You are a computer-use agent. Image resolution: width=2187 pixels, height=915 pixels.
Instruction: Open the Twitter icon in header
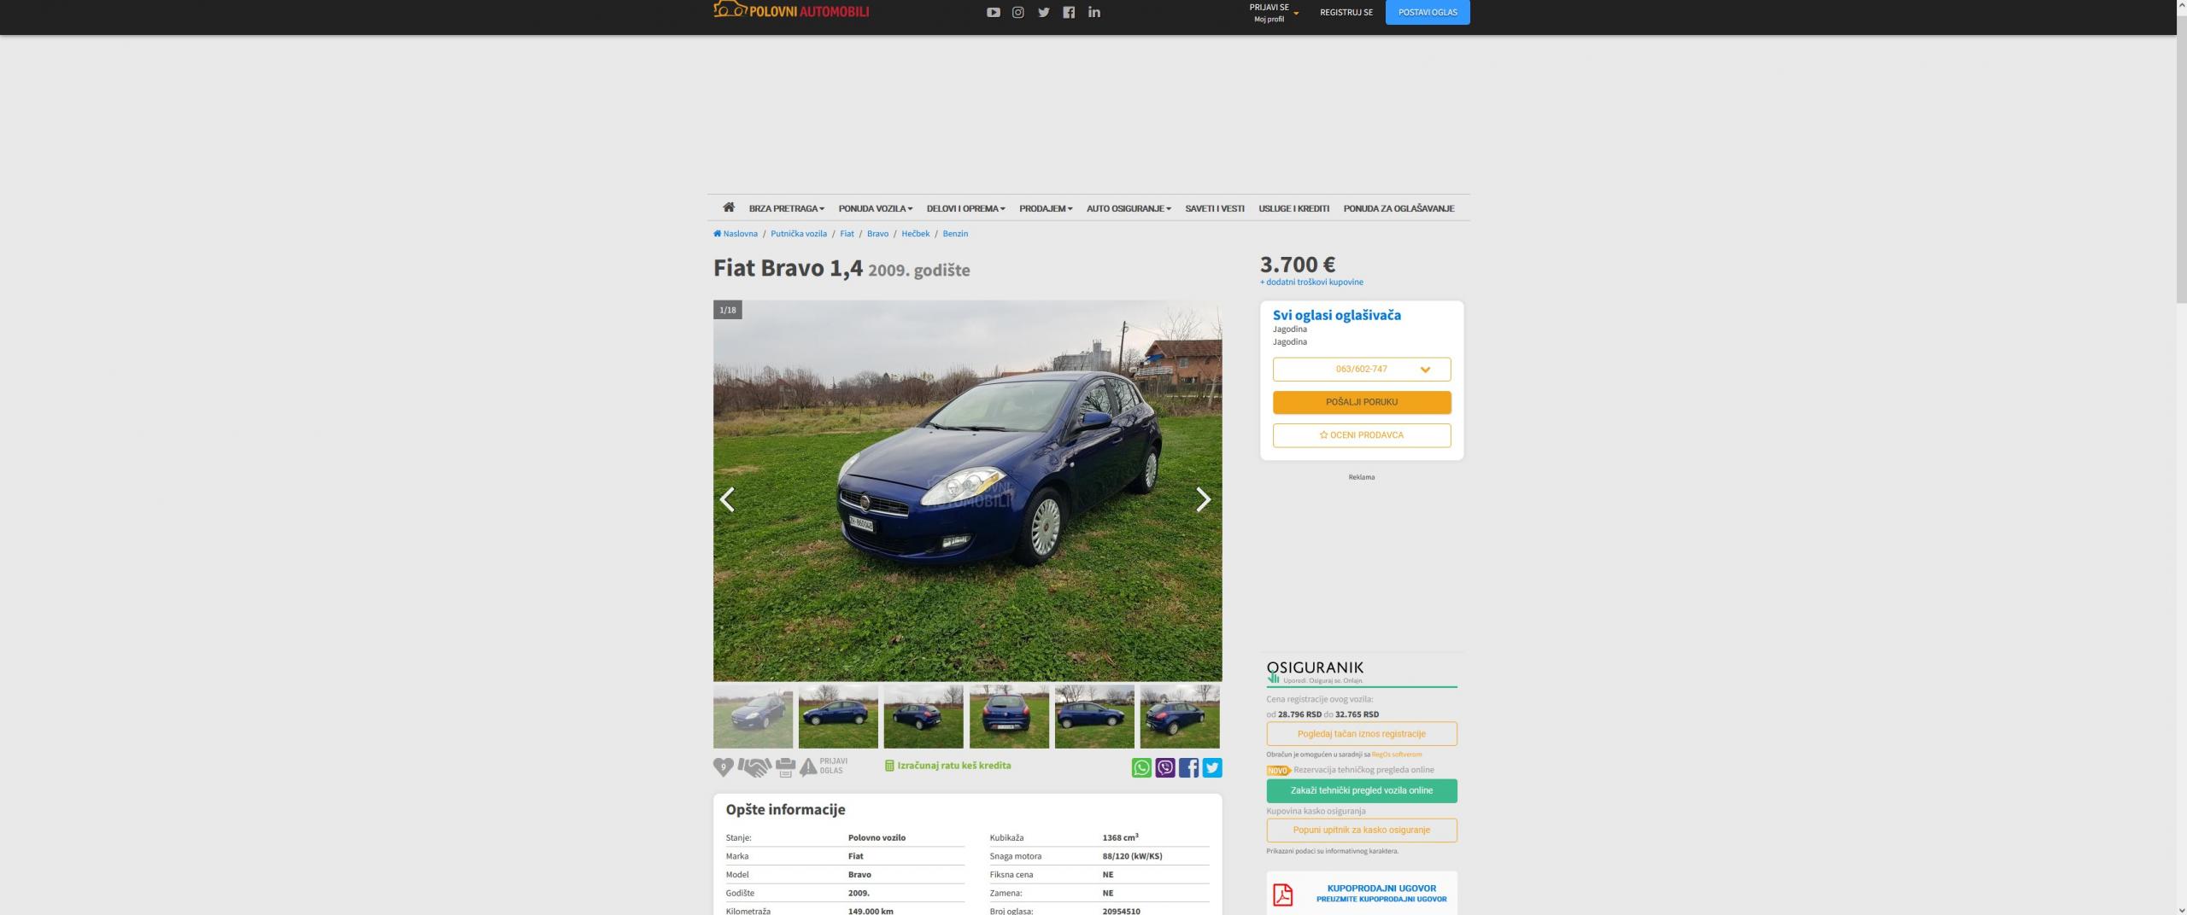(1043, 12)
